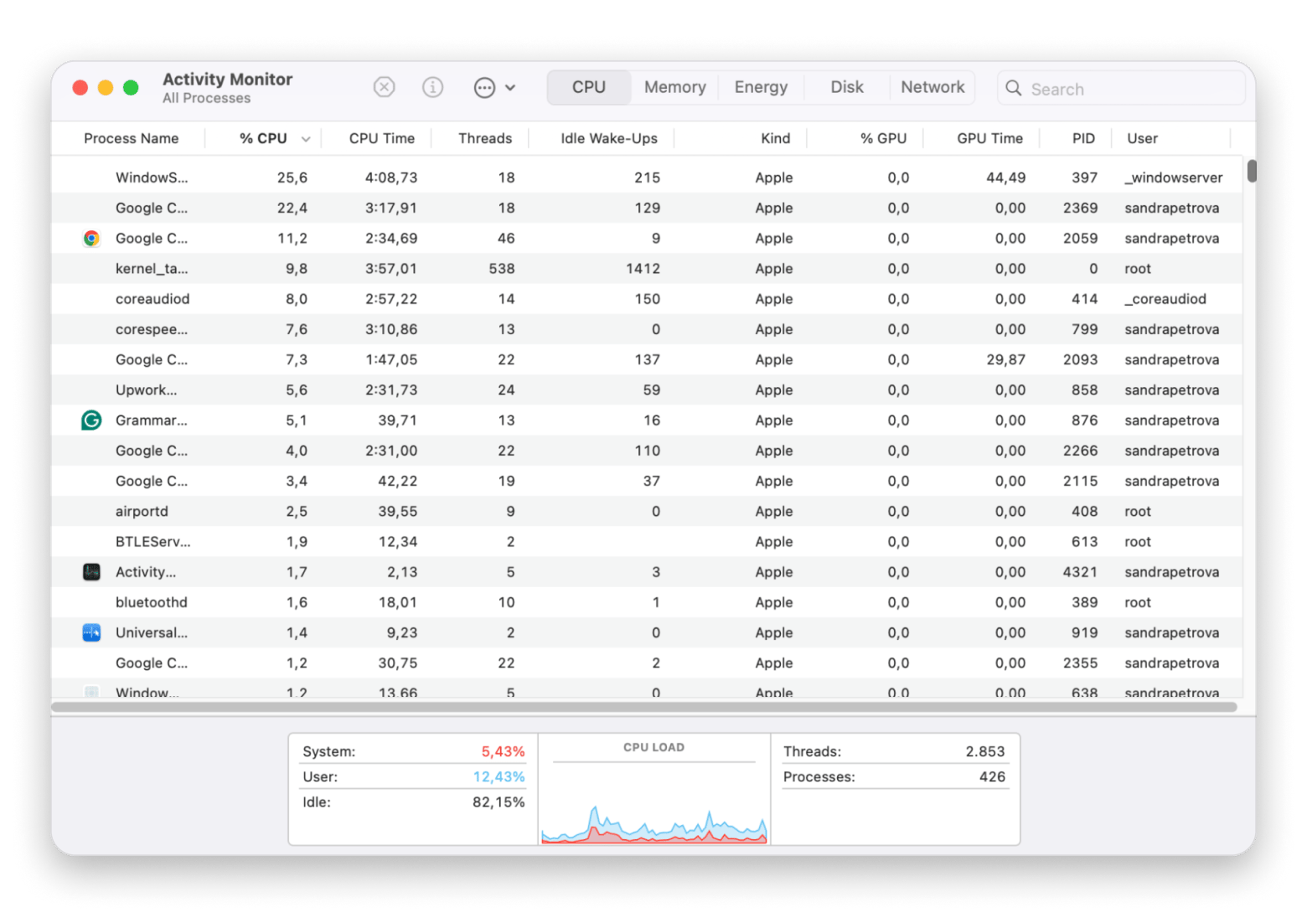Select the Grammarly process icon
The width and height of the screenshot is (1307, 923).
91,420
